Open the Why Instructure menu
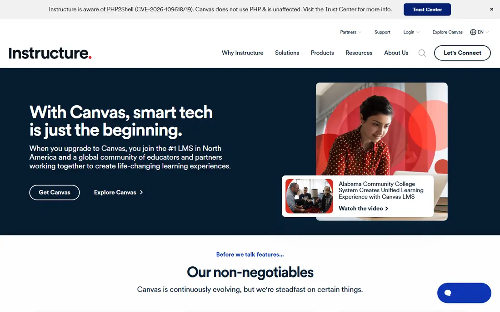500x312 pixels. point(243,53)
